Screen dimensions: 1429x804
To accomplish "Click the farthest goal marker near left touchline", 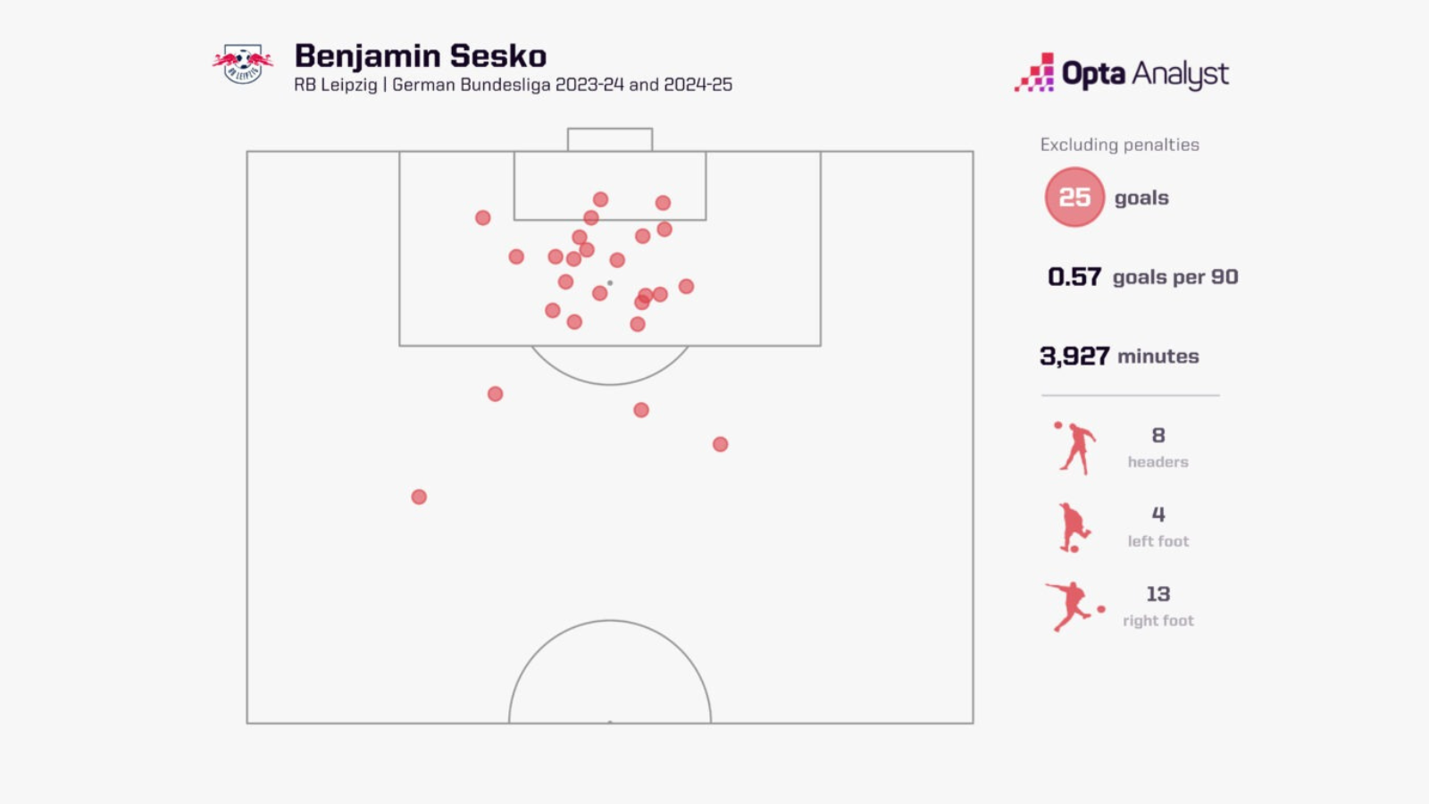I will point(419,497).
